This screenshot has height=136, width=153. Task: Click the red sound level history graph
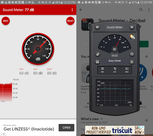[x=6, y=92]
